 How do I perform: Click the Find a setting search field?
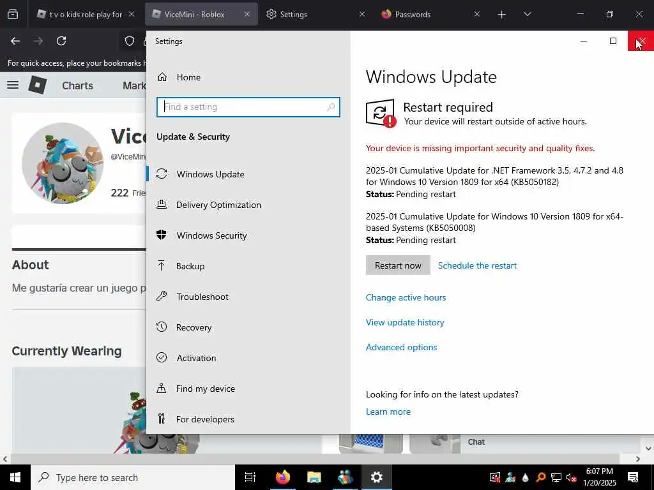point(248,107)
